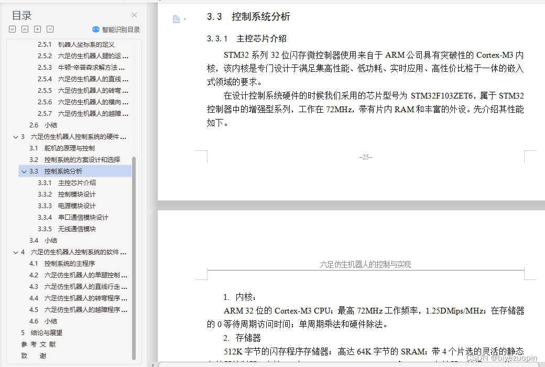This screenshot has height=367, width=545.
Task: Click the 目录 panel title
Action: (x=21, y=15)
